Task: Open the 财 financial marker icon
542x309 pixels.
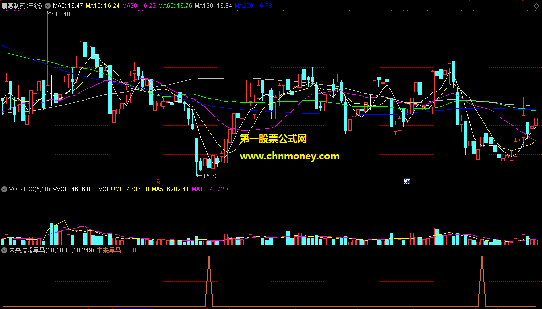Action: (407, 181)
